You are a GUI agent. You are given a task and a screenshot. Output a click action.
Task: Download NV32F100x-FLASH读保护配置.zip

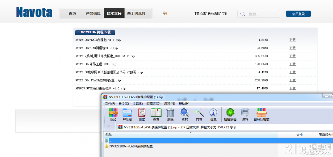click(293, 80)
